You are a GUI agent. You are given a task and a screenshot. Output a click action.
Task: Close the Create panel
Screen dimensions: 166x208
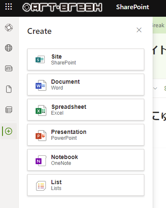pyautogui.click(x=139, y=30)
